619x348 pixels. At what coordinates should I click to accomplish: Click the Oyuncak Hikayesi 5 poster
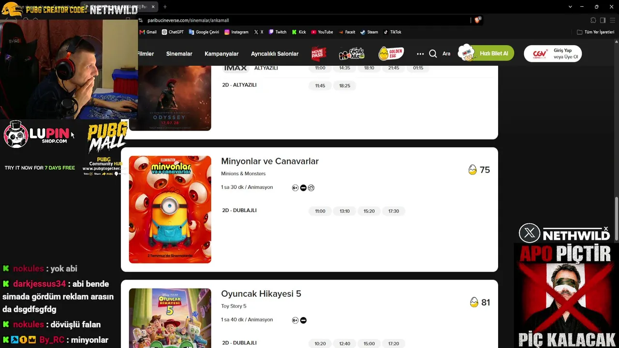tap(170, 318)
